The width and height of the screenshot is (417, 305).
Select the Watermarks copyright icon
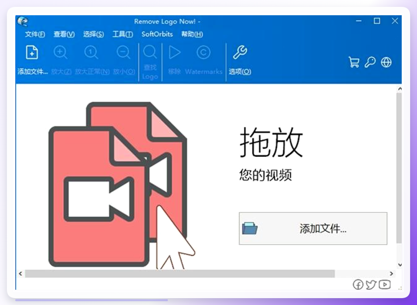click(203, 52)
